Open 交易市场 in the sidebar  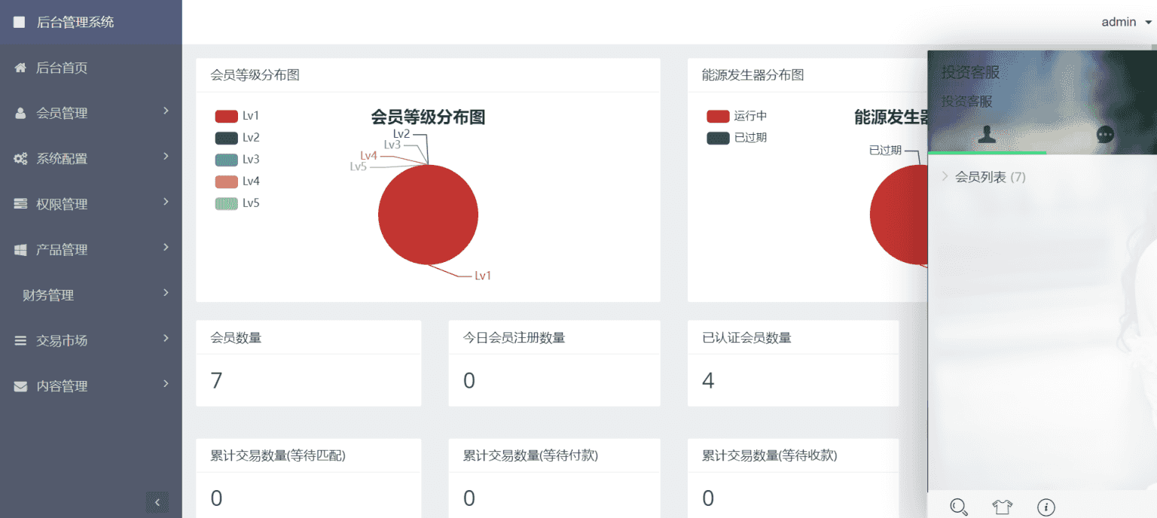(62, 341)
